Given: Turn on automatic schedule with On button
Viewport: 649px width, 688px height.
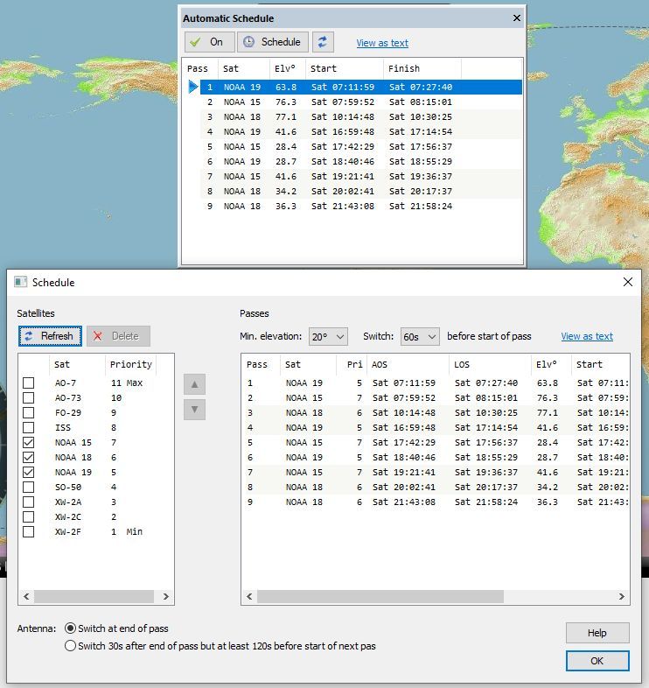Looking at the screenshot, I should tap(207, 42).
